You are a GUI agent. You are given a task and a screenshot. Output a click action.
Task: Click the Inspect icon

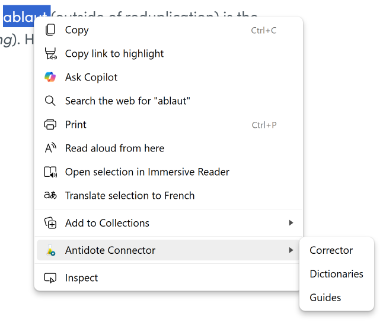(50, 278)
